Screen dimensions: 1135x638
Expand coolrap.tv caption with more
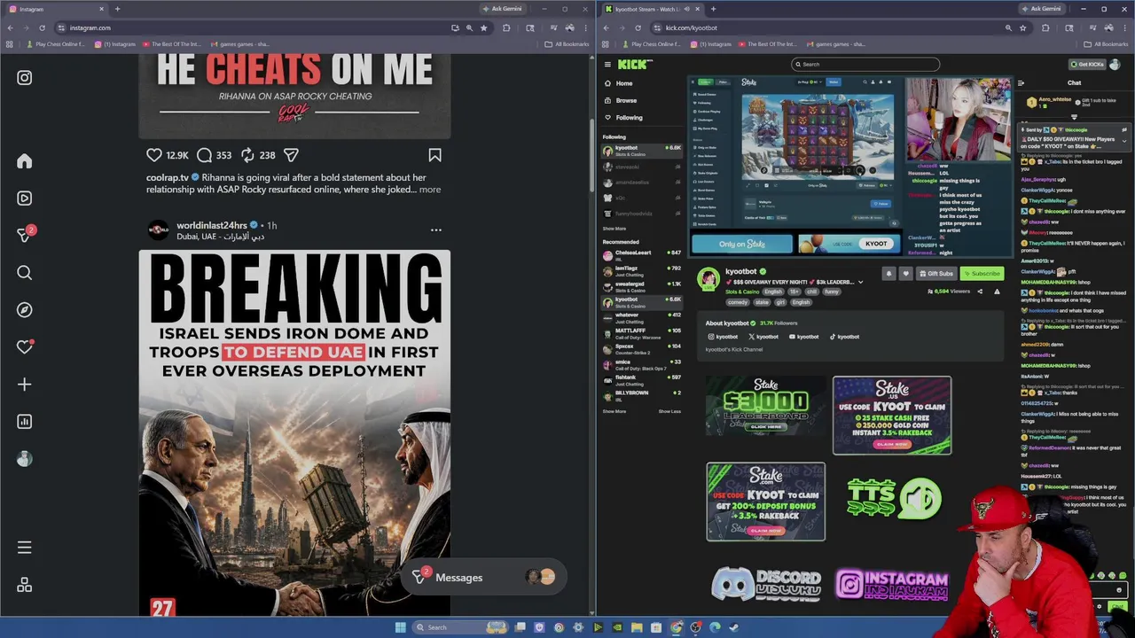(x=429, y=190)
